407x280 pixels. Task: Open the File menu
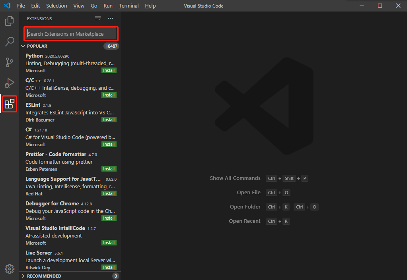(x=21, y=6)
